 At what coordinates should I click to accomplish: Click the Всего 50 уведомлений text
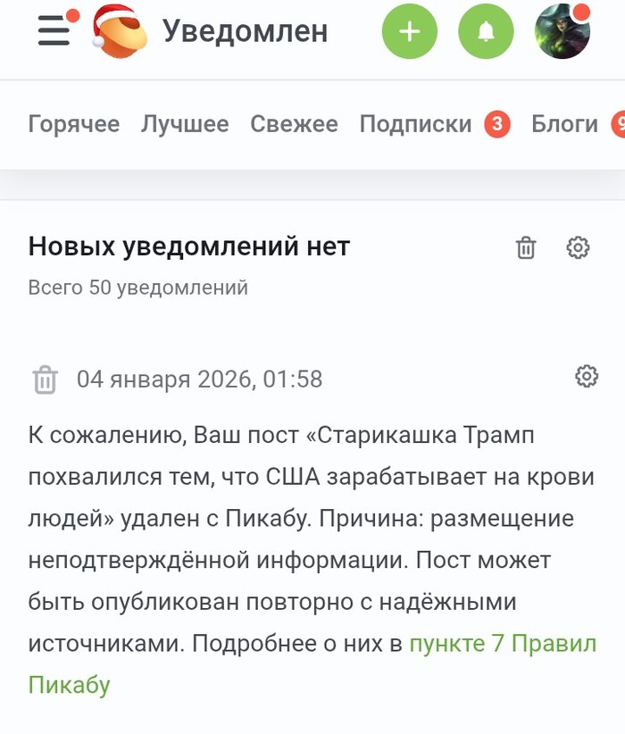[137, 288]
